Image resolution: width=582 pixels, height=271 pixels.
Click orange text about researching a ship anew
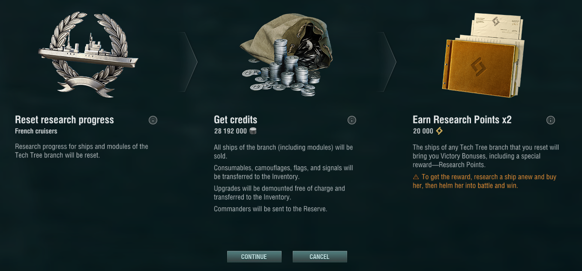click(485, 181)
